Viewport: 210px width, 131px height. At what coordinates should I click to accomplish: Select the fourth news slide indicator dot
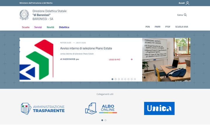[x=122, y=79]
